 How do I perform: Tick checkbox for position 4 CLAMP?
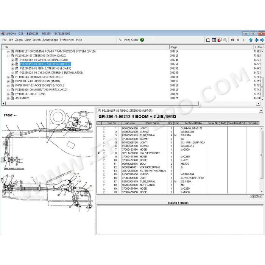[104, 139]
